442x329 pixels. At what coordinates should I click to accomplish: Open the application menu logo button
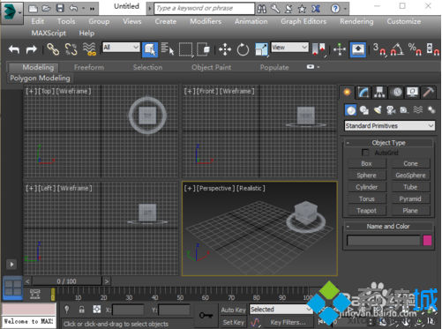click(x=11, y=12)
